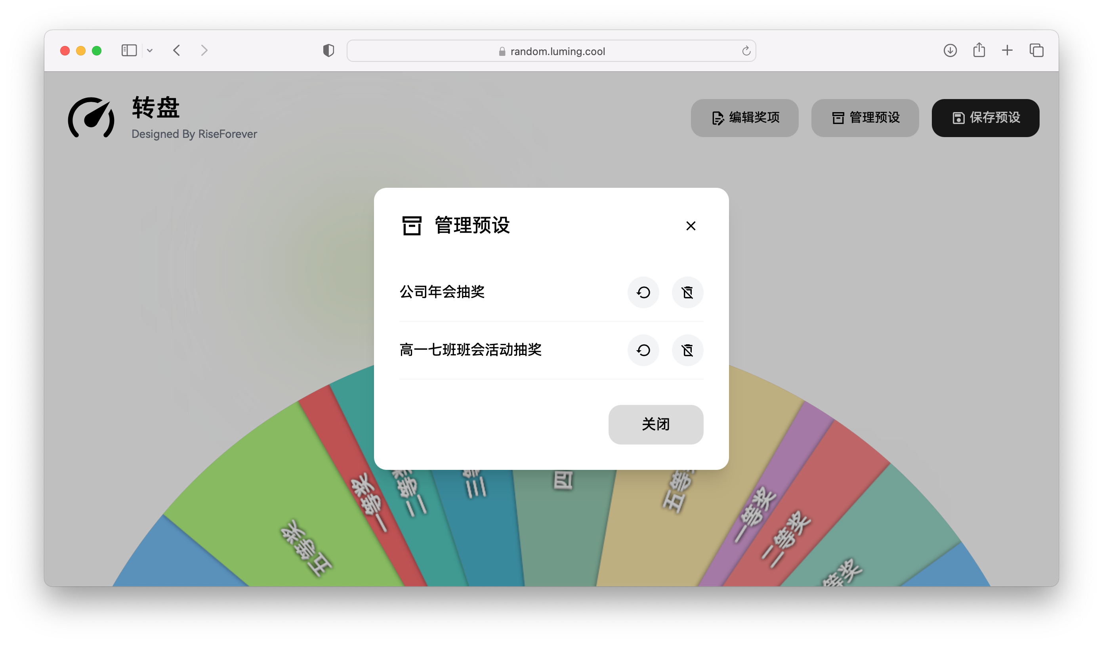Delete the 公司年会抽奖 preset
The image size is (1103, 645).
(688, 292)
